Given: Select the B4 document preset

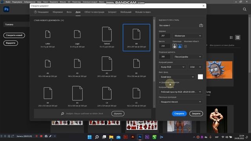Looking at the screenshot, I should point(48,96).
